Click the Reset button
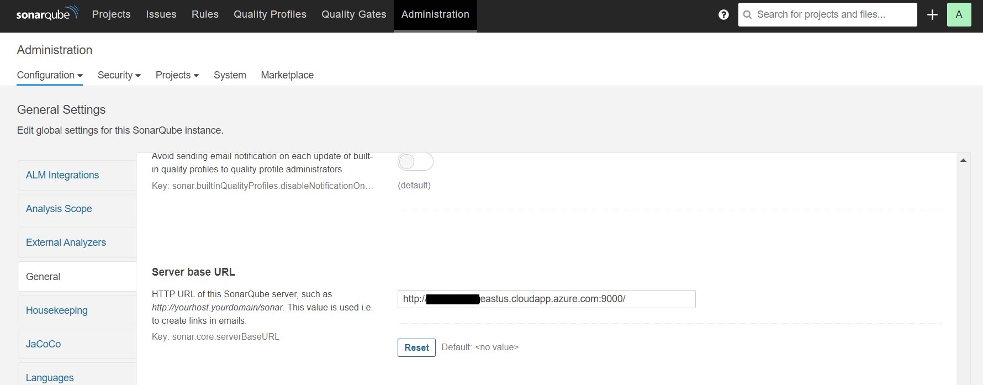The width and height of the screenshot is (983, 385). pos(416,347)
